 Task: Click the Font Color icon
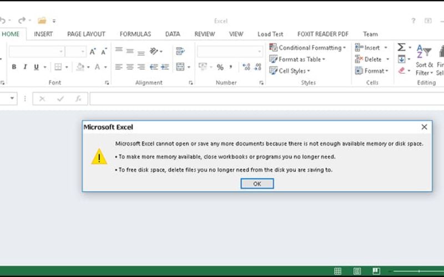98,67
